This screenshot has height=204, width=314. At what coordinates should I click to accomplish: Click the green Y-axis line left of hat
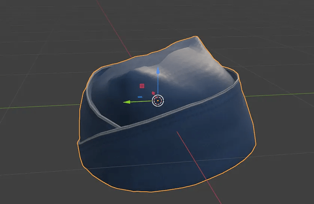tap(40, 106)
